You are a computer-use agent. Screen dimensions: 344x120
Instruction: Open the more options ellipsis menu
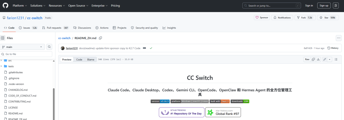click(339, 38)
